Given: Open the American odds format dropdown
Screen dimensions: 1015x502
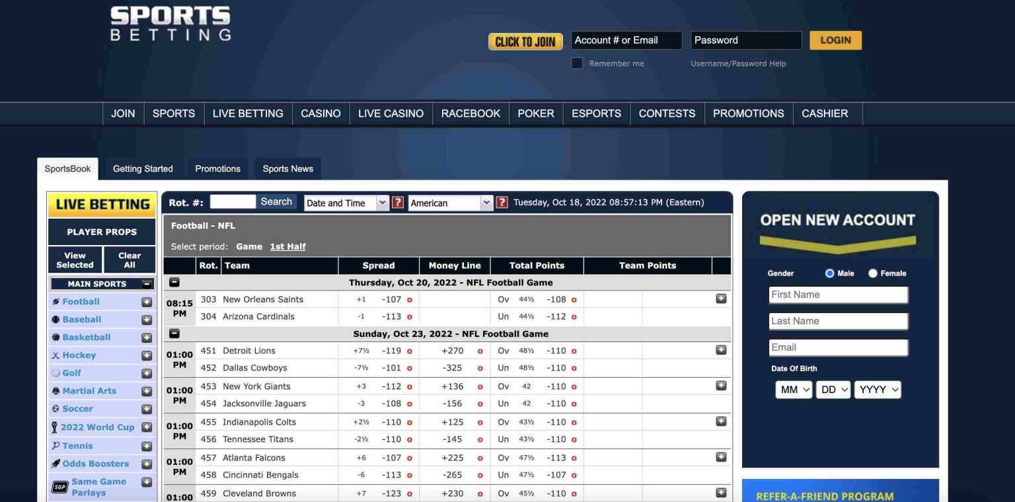Looking at the screenshot, I should [451, 203].
